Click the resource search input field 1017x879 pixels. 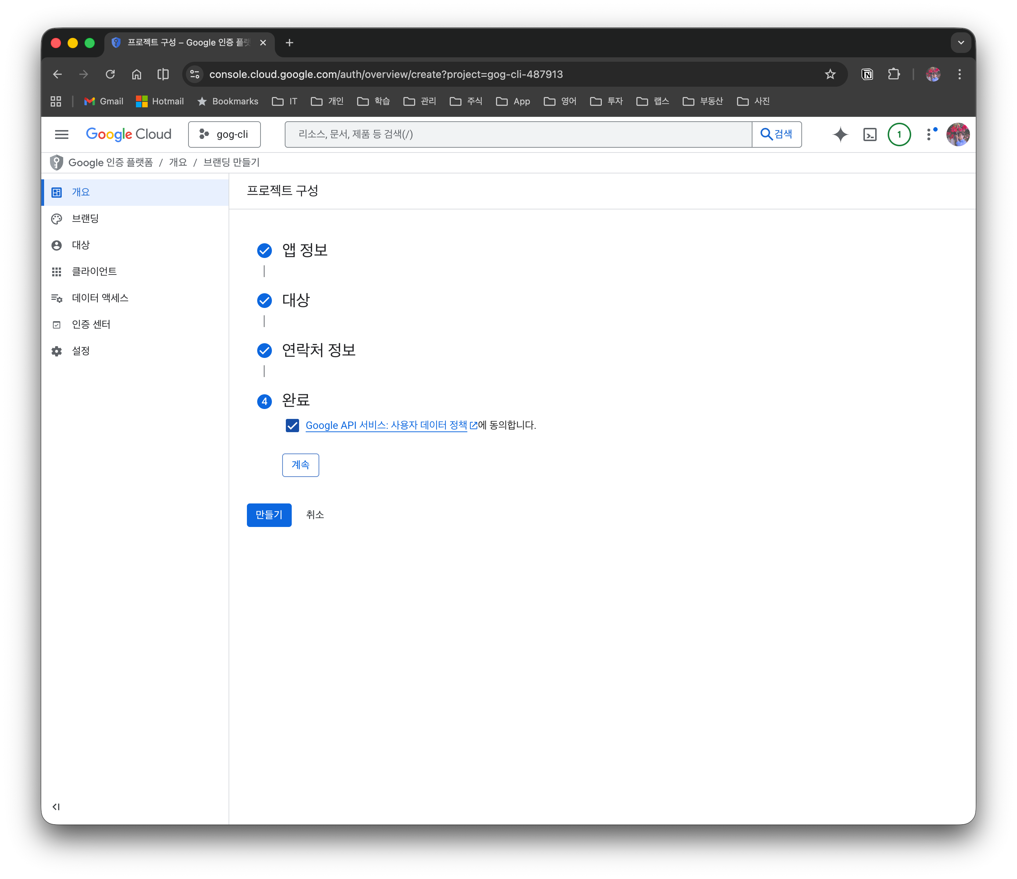pyautogui.click(x=518, y=134)
